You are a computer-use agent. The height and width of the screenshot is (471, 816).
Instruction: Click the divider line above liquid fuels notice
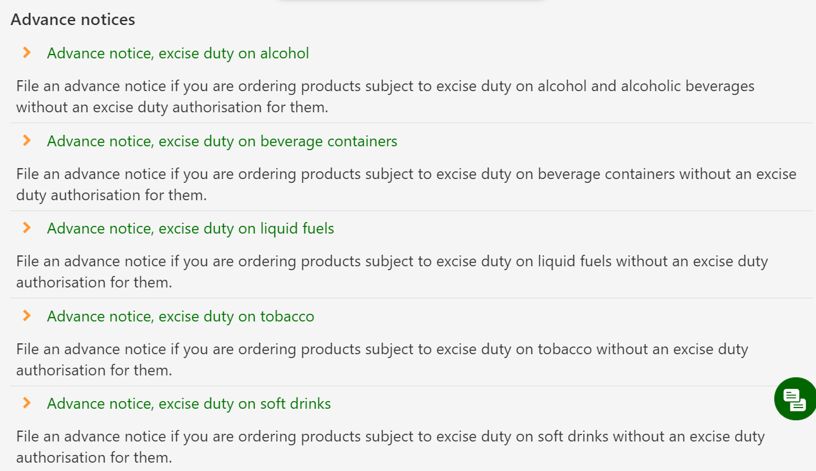click(x=411, y=210)
